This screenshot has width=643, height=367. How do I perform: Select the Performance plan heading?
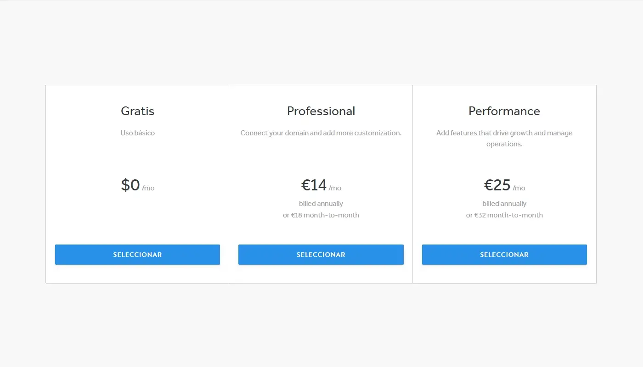click(504, 111)
